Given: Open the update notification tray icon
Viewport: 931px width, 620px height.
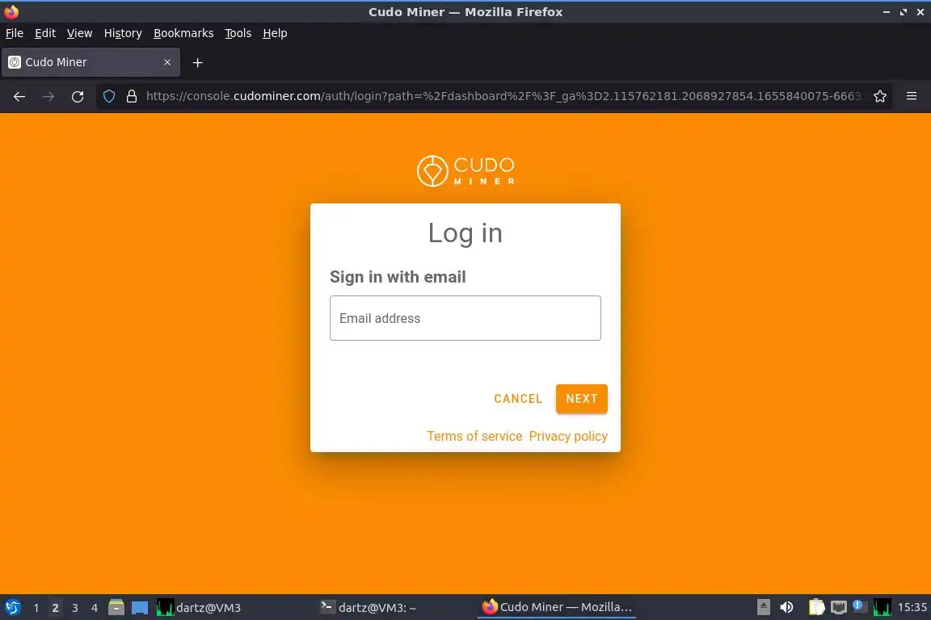Looking at the screenshot, I should (860, 606).
